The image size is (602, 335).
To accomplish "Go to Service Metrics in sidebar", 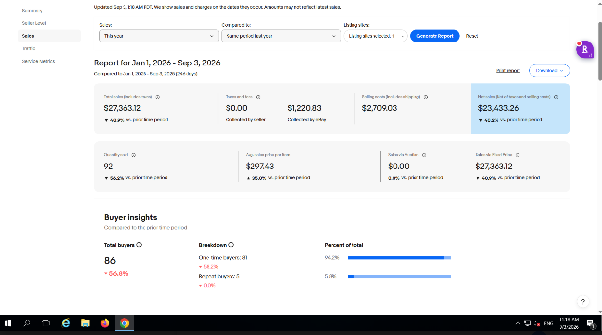I will (x=39, y=62).
